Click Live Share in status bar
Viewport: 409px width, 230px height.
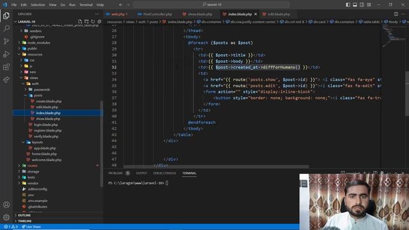click(x=31, y=227)
